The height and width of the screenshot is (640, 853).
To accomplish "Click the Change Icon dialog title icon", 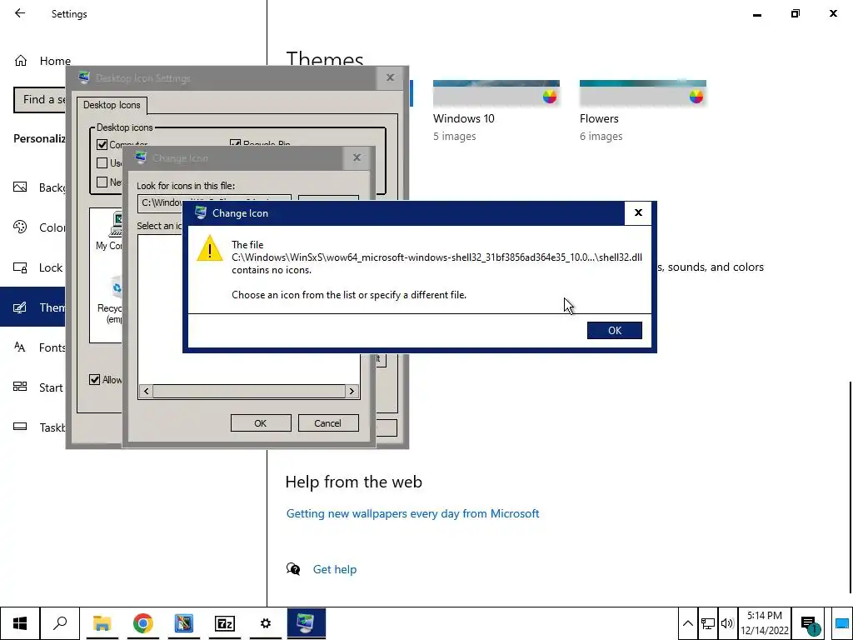I will pos(200,212).
